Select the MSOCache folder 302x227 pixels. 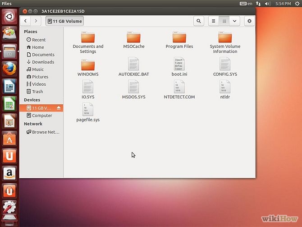pos(134,40)
